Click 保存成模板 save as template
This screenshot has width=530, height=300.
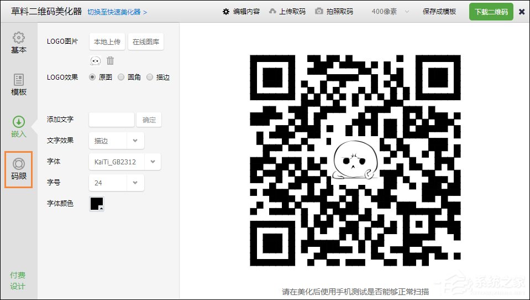click(x=439, y=12)
